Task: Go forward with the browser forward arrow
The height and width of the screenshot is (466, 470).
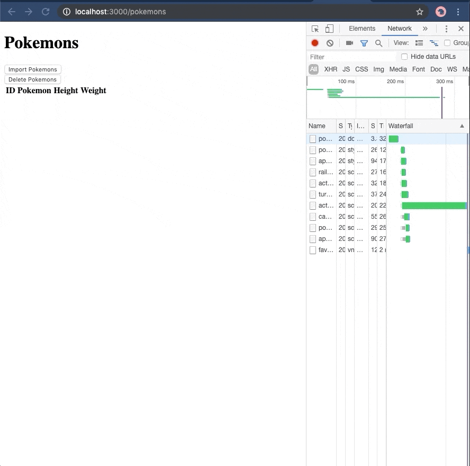Action: [x=29, y=12]
